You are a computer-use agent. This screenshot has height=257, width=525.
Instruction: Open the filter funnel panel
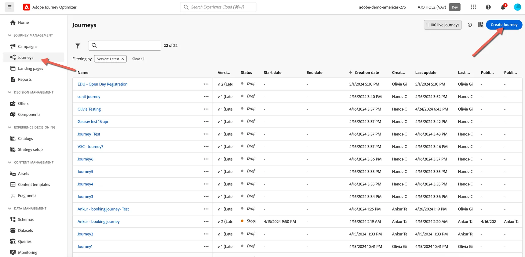78,46
